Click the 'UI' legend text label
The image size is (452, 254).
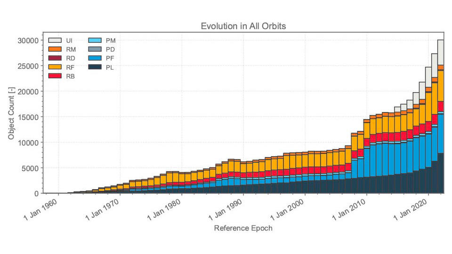tap(69, 40)
